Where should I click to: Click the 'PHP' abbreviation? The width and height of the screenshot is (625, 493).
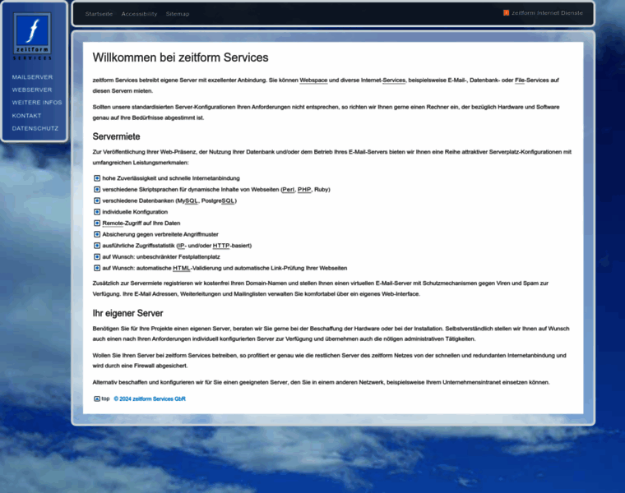(304, 190)
